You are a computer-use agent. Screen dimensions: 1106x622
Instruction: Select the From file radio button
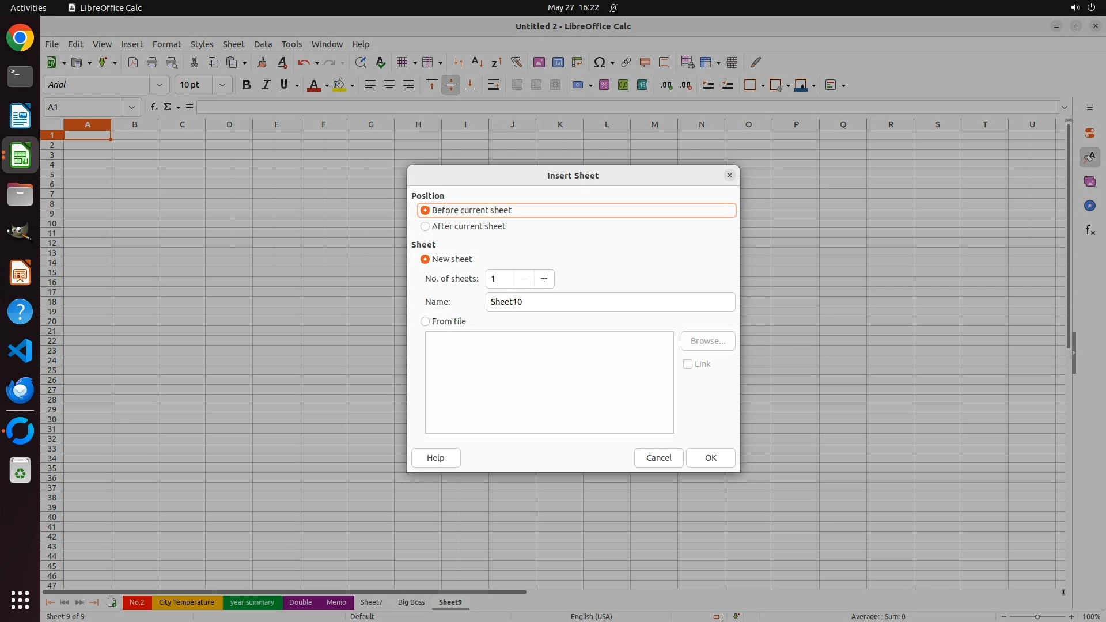point(425,321)
